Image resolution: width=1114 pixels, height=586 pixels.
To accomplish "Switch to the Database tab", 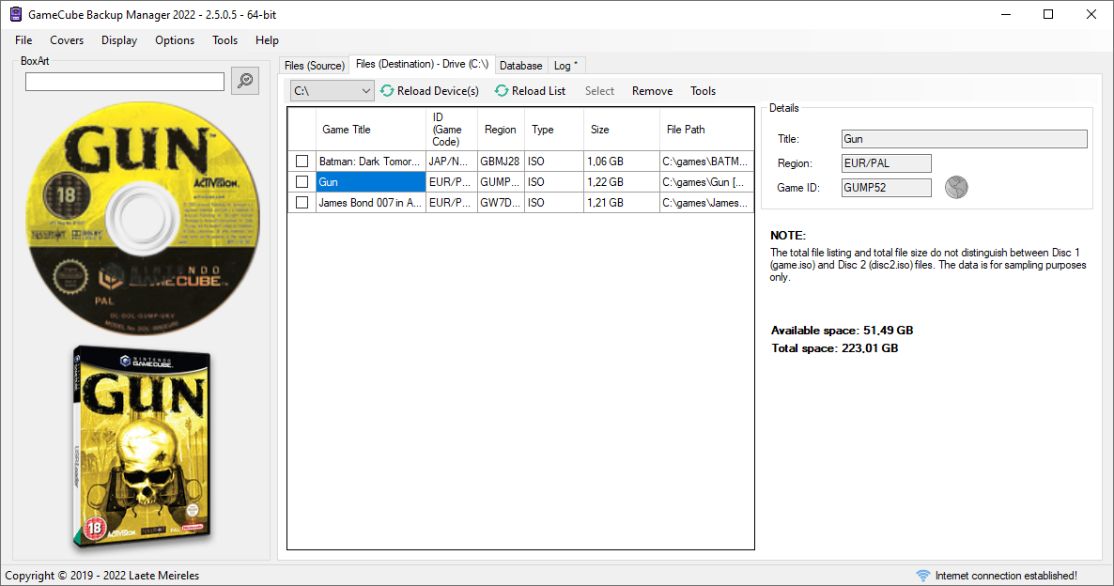I will [520, 66].
